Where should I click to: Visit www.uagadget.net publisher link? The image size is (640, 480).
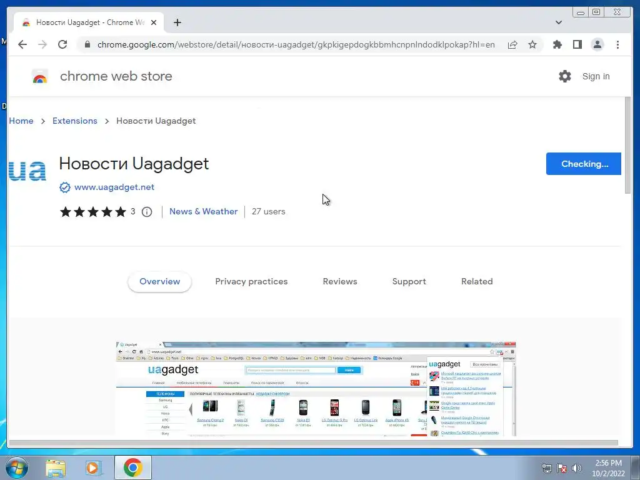coord(114,187)
